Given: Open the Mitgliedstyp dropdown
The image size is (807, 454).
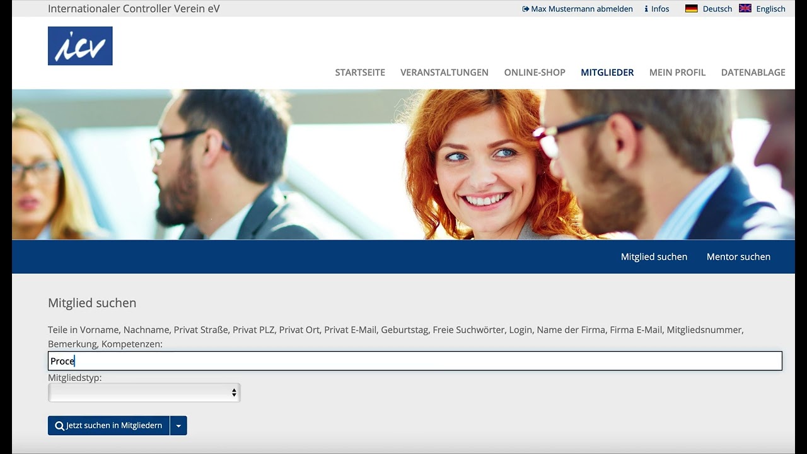Looking at the screenshot, I should 144,393.
